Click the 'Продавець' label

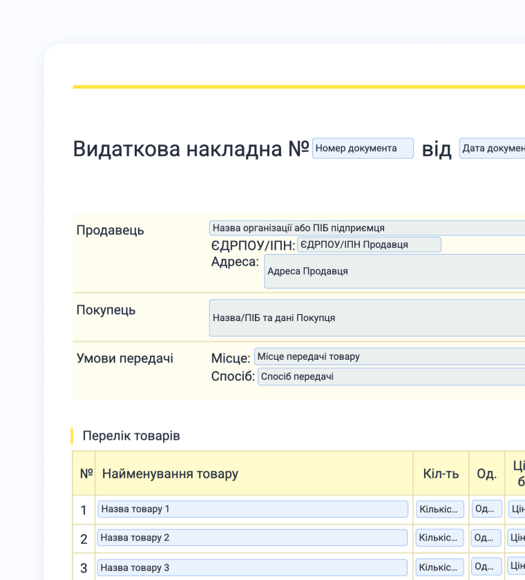(111, 230)
